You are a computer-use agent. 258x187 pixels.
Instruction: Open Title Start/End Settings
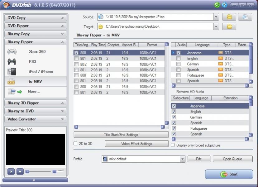121,135
